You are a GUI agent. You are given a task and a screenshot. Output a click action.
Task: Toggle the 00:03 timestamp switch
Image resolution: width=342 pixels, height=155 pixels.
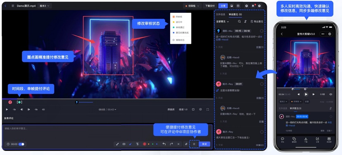point(21,144)
